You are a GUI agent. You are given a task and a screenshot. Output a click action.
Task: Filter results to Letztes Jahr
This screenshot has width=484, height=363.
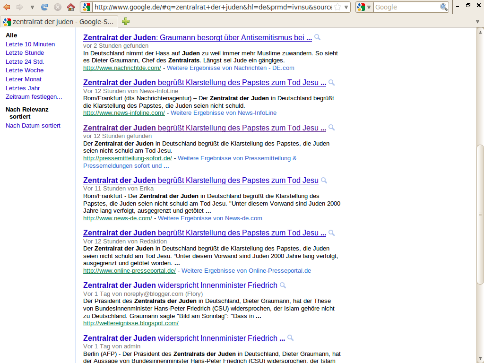(23, 88)
